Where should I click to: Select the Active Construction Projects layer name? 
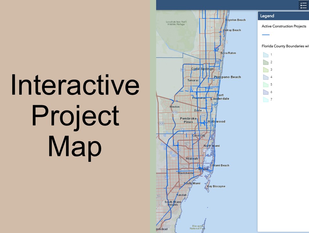click(x=284, y=26)
